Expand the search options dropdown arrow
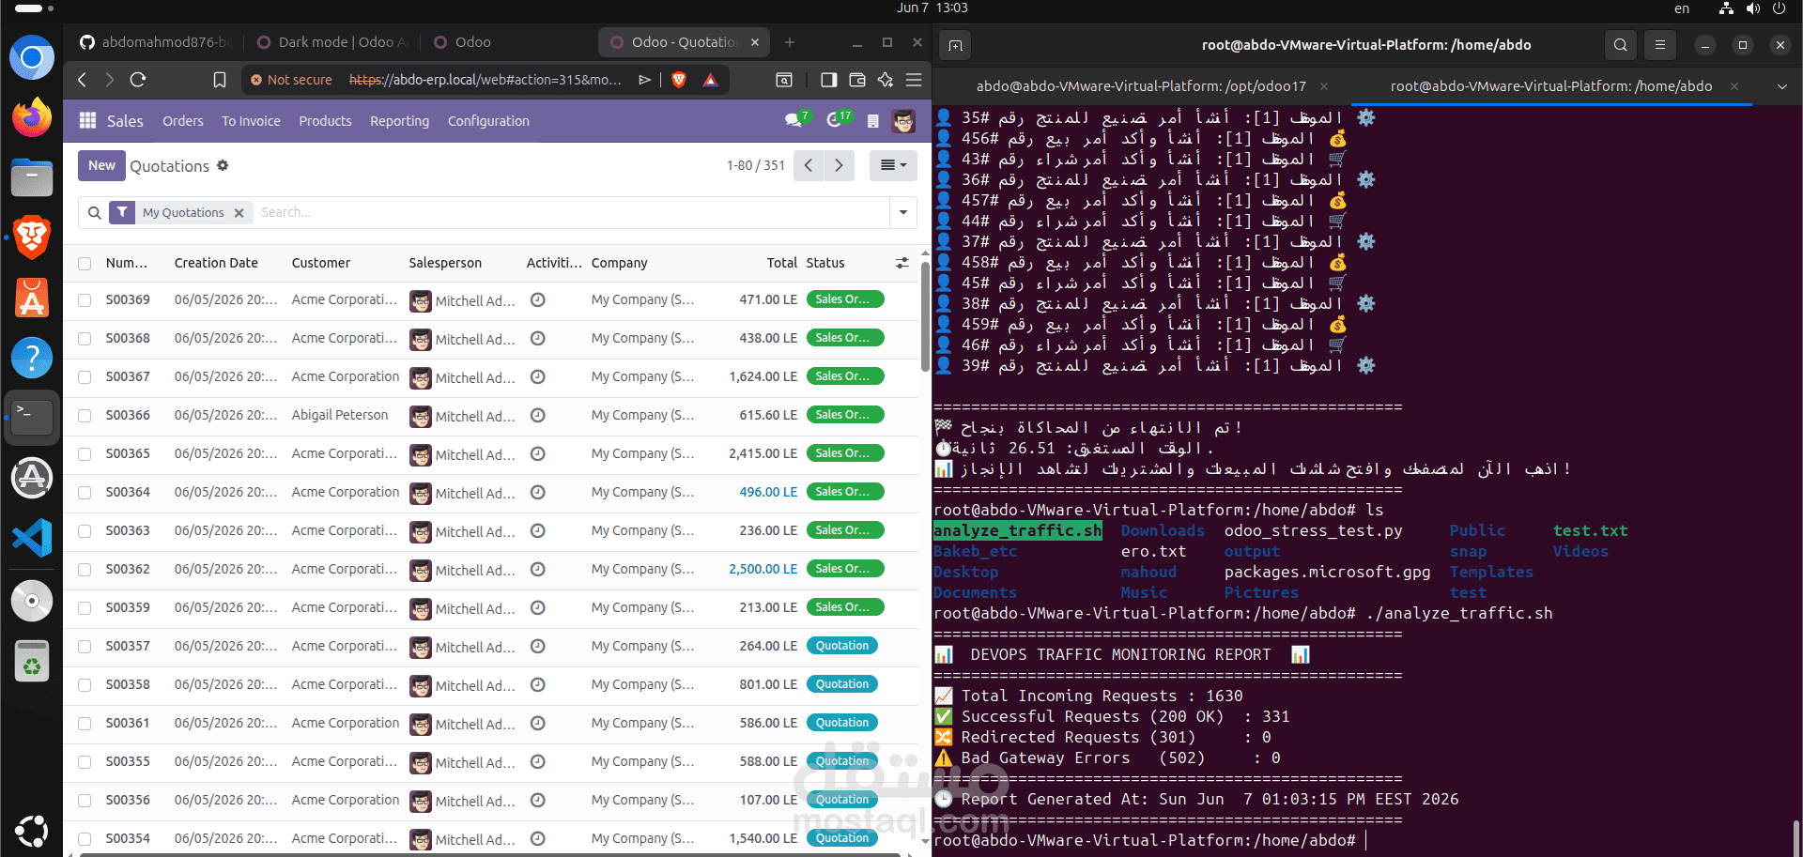 [x=902, y=212]
